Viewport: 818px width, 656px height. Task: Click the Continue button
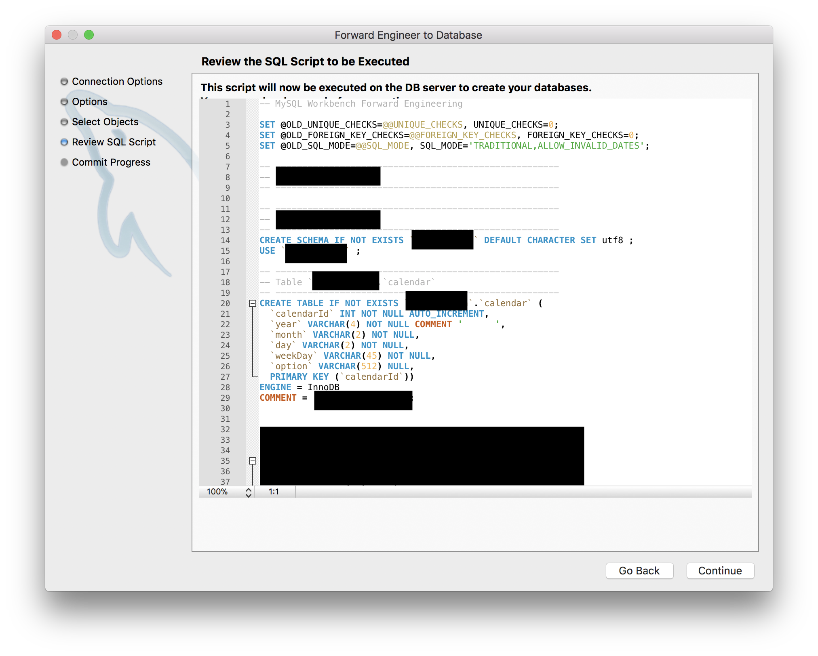pos(720,571)
